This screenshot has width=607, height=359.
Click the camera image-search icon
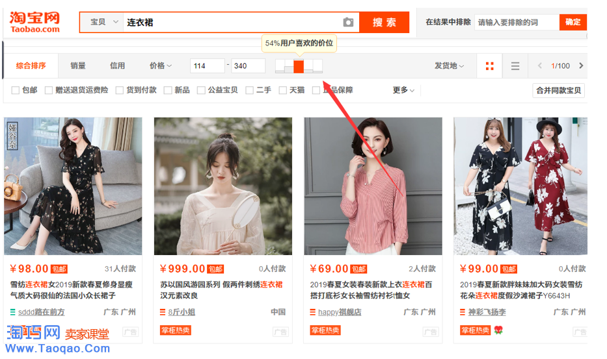(x=348, y=23)
